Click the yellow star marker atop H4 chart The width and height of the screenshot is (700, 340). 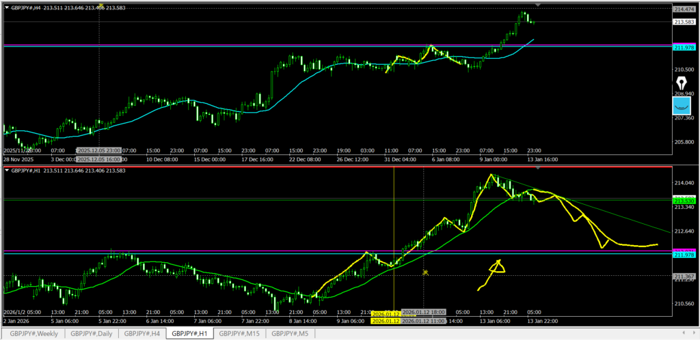click(100, 6)
